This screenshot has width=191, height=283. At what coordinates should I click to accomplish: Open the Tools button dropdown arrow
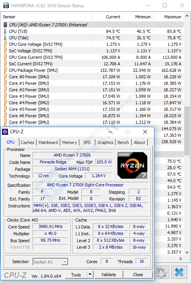(90, 275)
